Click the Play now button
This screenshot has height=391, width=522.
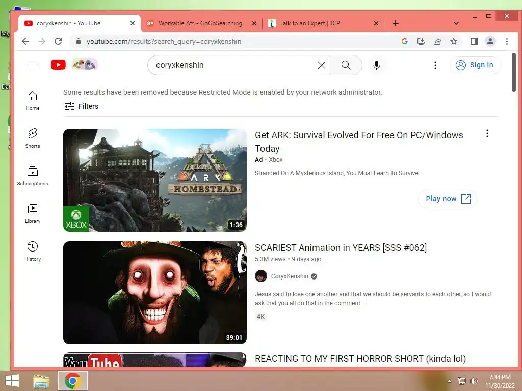[448, 199]
